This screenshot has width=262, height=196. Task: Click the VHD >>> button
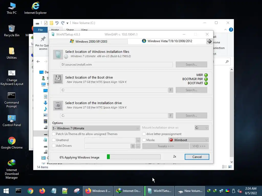coord(199,146)
